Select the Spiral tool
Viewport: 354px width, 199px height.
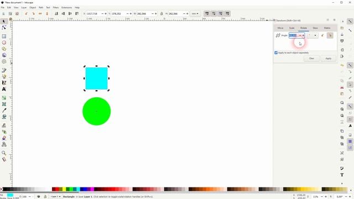click(x=4, y=61)
